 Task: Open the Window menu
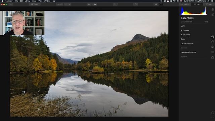(x=47, y=1)
